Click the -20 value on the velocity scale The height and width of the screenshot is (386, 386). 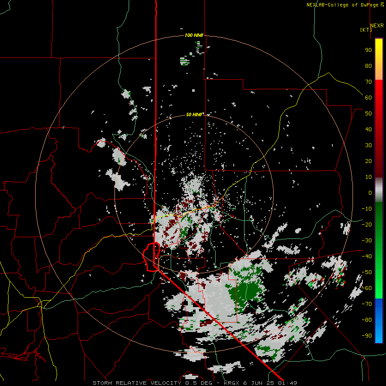click(x=367, y=224)
